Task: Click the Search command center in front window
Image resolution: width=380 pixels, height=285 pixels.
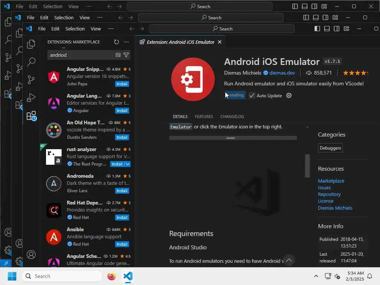Action: [x=222, y=29]
